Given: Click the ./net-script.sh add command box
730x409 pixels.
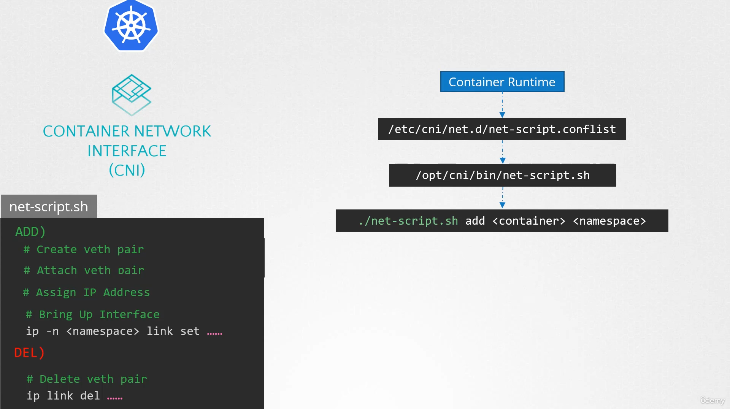Looking at the screenshot, I should click(502, 221).
